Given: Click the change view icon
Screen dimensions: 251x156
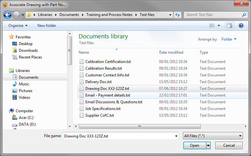Looking at the screenshot, I should tap(212, 26).
